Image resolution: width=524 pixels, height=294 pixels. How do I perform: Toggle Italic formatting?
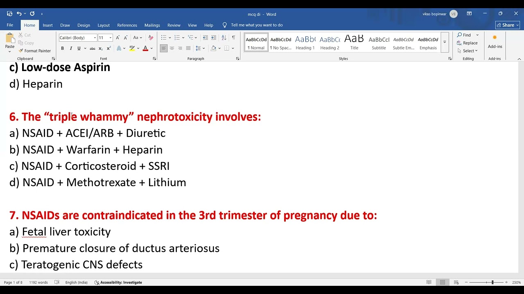71,48
